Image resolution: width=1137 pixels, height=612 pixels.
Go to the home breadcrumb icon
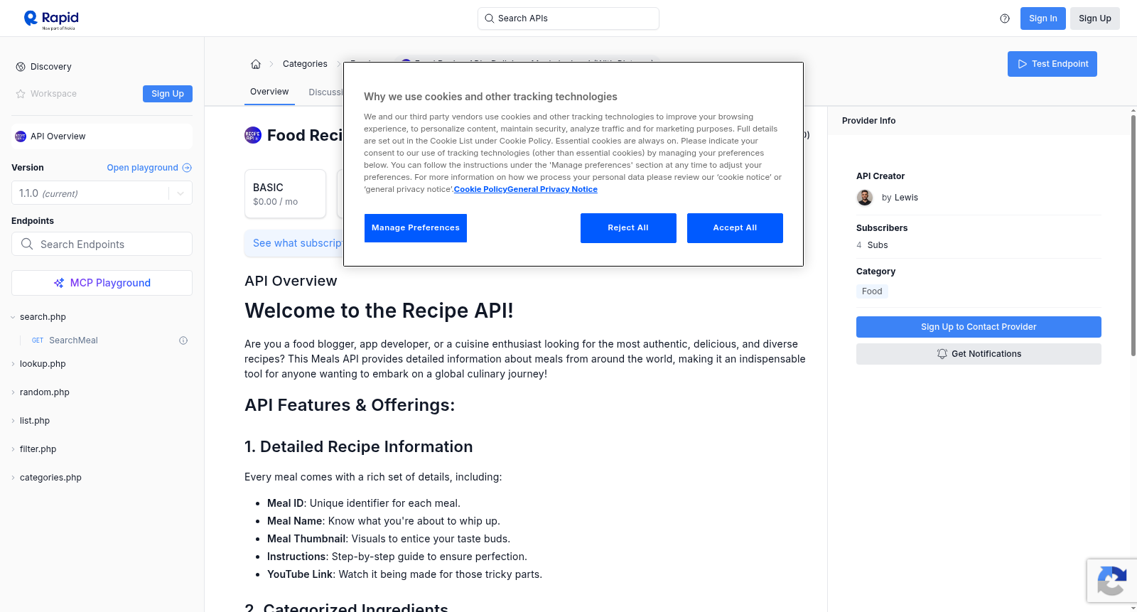pyautogui.click(x=256, y=64)
